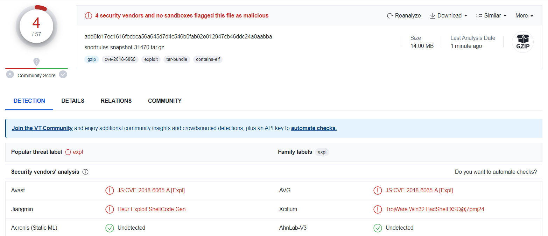548x236 pixels.
Task: Open the More options dropdown
Action: coord(524,16)
